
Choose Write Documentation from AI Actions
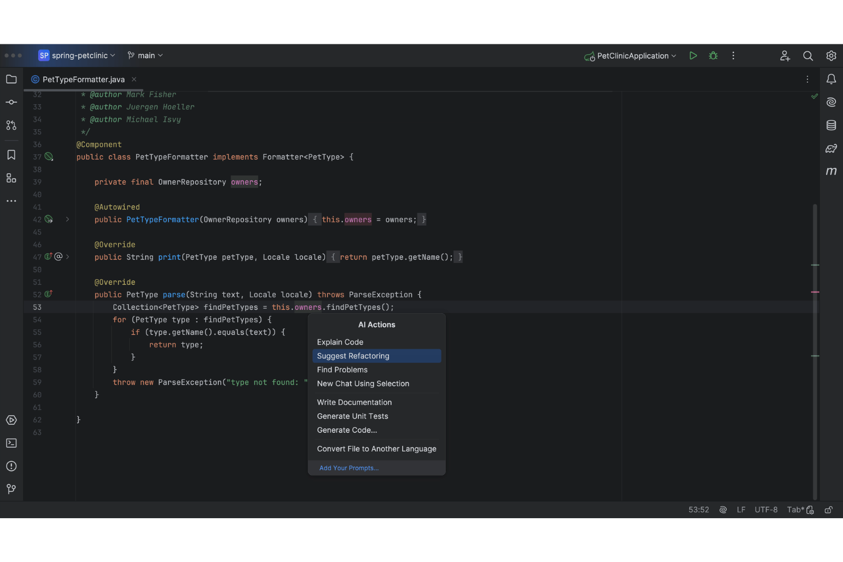click(x=377, y=403)
